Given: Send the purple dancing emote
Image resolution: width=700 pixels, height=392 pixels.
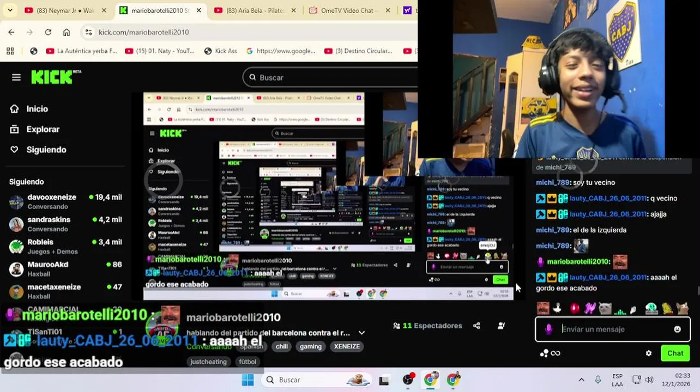Looking at the screenshot, I should pyautogui.click(x=589, y=308).
